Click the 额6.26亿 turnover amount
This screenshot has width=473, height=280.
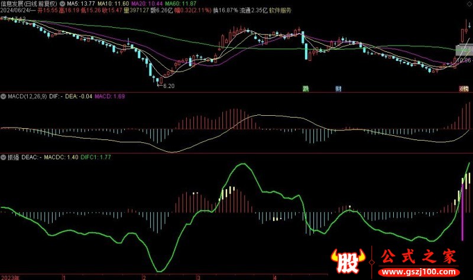(x=161, y=11)
